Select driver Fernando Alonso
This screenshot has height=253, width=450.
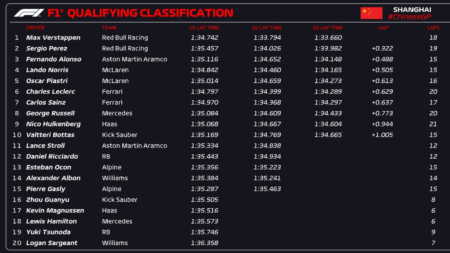point(54,59)
